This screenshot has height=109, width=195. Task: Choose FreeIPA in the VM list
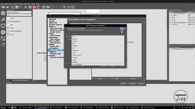pyautogui.click(x=98, y=46)
